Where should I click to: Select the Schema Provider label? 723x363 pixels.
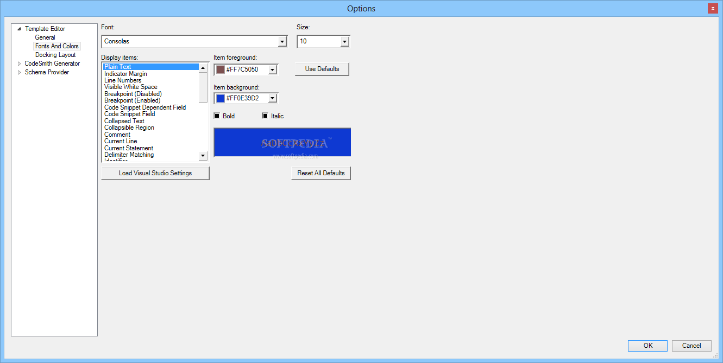click(x=47, y=72)
